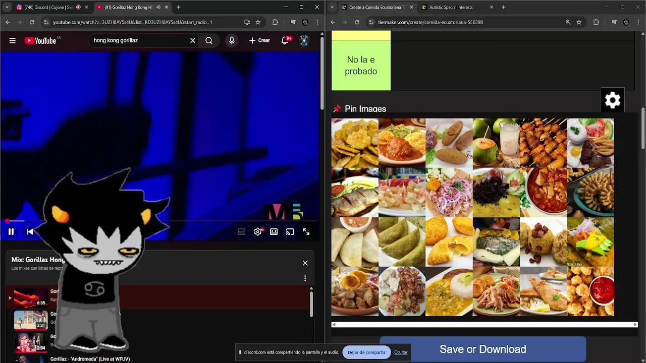Open the YouTube account avatar menu
The height and width of the screenshot is (363, 646).
304,41
